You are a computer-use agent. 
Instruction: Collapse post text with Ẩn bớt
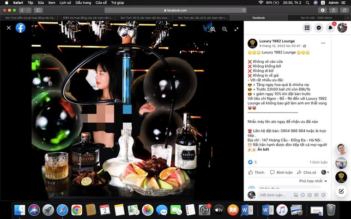coord(263,149)
